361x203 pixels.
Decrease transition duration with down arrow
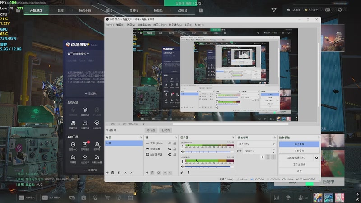[274, 152]
